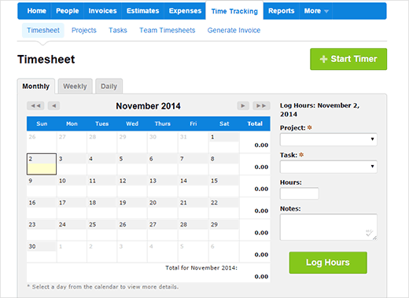Go to previous month arrow
The width and height of the screenshot is (409, 298).
(x=53, y=106)
